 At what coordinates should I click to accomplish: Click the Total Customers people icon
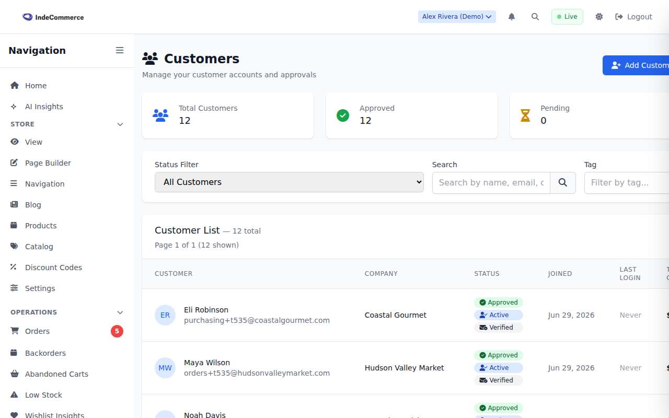[160, 115]
